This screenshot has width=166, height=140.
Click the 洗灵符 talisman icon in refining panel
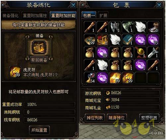click(x=15, y=72)
